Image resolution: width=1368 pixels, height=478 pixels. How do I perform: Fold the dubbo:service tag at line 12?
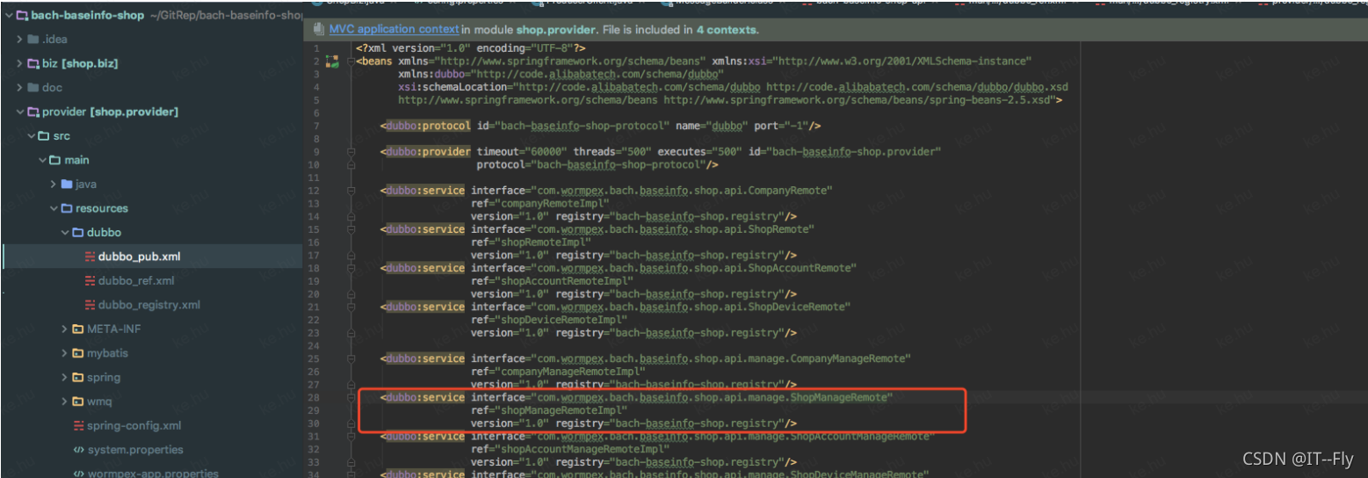click(351, 190)
